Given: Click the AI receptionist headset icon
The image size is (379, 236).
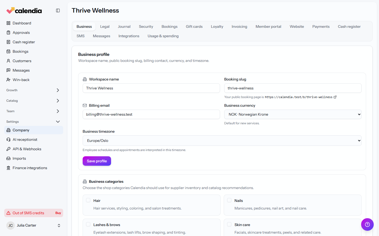Looking at the screenshot, I should click(x=8, y=140).
